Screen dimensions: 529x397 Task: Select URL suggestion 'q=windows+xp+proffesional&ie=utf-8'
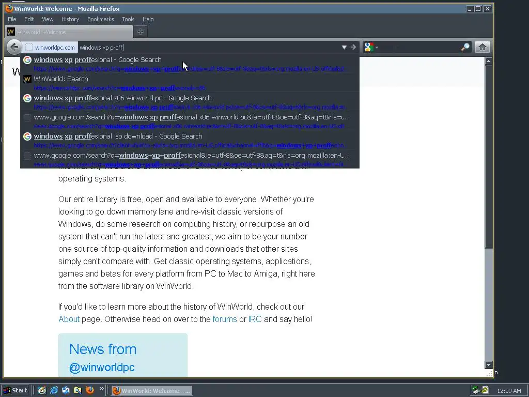[190, 159]
